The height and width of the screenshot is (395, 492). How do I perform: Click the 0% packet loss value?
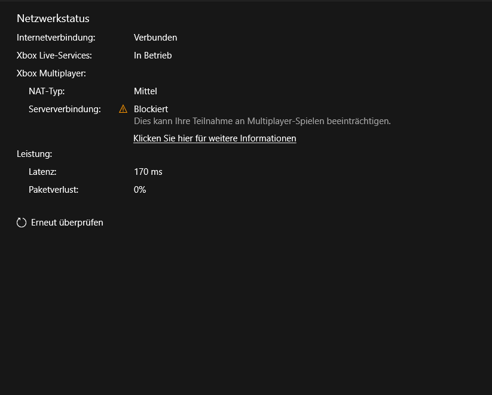[x=140, y=190]
